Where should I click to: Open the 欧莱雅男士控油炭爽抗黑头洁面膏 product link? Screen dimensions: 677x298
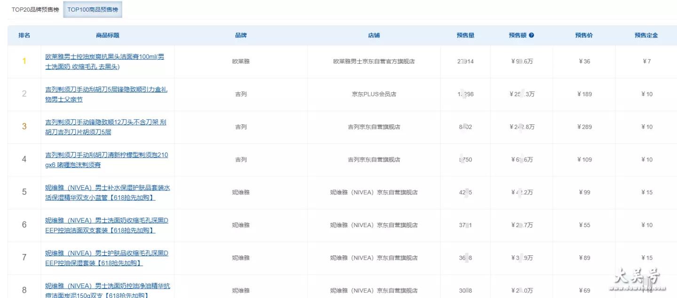[x=105, y=61]
